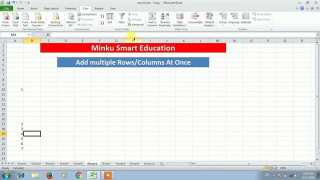
Task: Click the Insert Function fx button
Action: point(48,35)
